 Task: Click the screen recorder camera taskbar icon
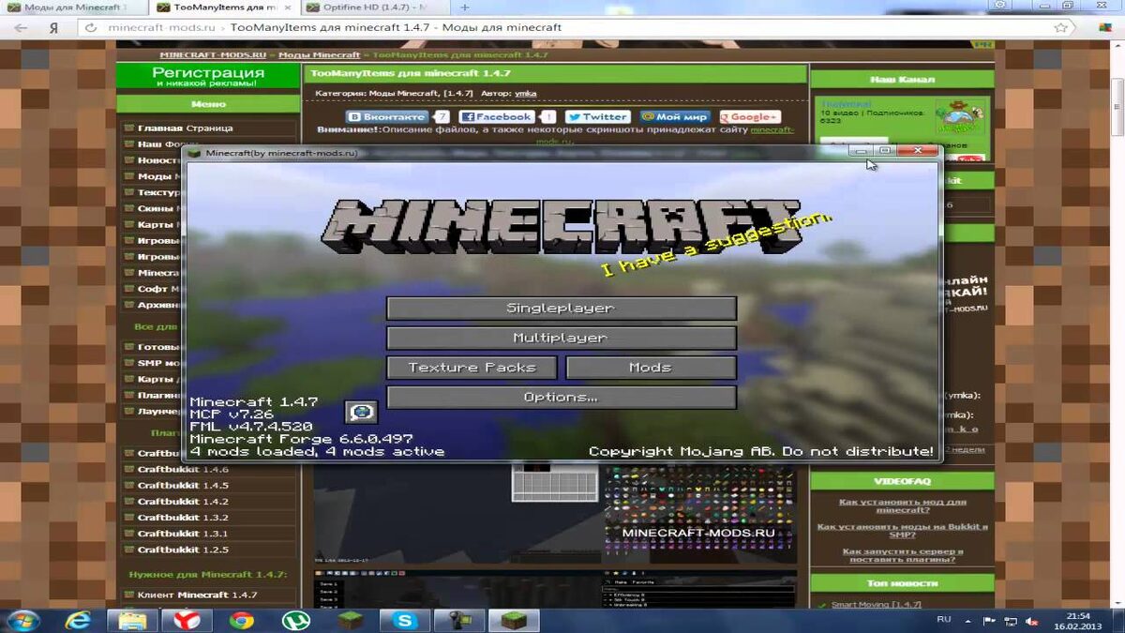coord(459,620)
